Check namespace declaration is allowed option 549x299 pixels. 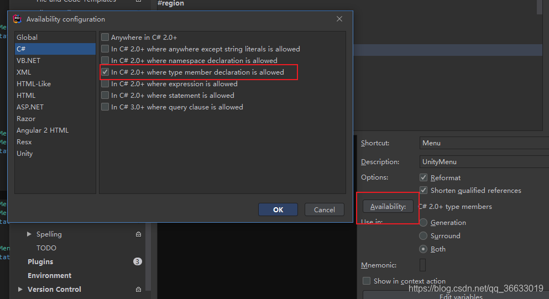pos(105,60)
